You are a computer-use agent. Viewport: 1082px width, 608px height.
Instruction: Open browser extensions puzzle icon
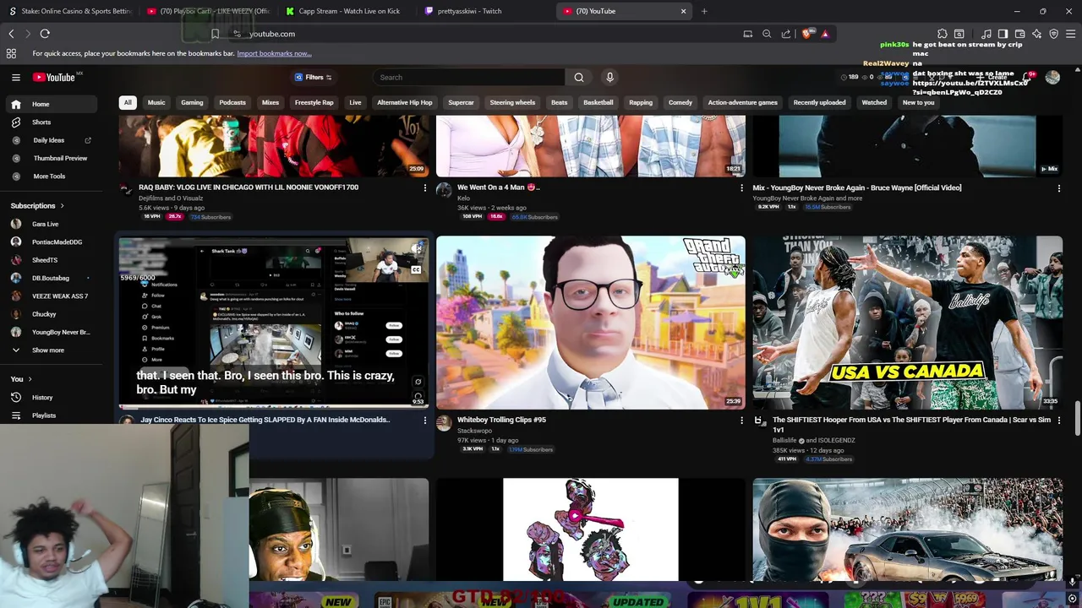pyautogui.click(x=943, y=34)
